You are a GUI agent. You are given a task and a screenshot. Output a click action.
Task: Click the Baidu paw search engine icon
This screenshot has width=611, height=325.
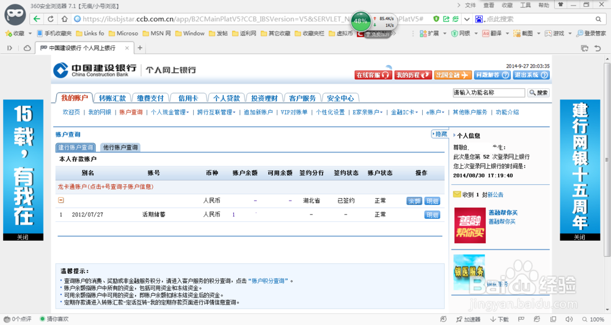pyautogui.click(x=479, y=19)
